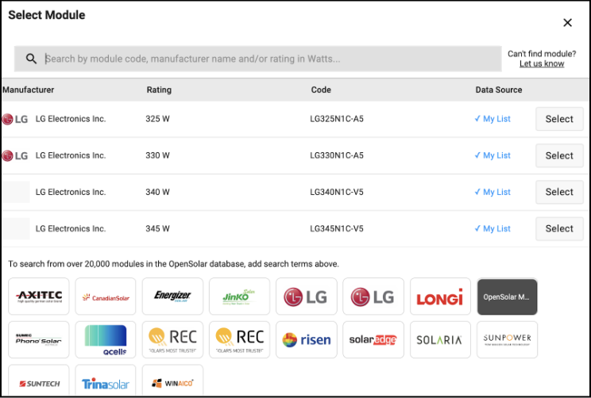591x398 pixels.
Task: Click the 345 W rating cell
Action: pos(157,228)
